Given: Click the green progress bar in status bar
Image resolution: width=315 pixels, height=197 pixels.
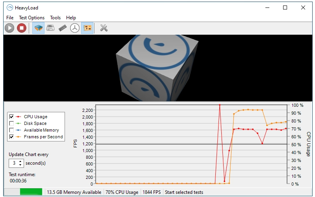Looking at the screenshot, I should [x=31, y=192].
